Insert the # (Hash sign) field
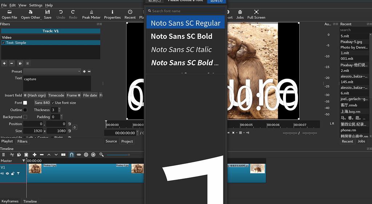 [35, 95]
